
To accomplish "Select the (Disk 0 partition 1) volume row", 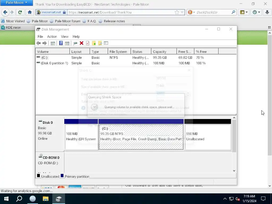I will point(136,63).
